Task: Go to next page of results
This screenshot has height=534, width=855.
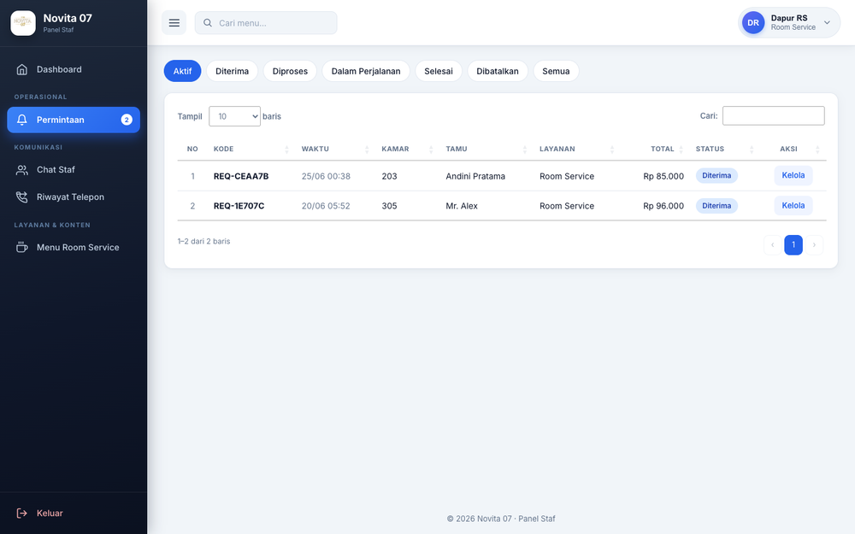Action: coord(814,244)
